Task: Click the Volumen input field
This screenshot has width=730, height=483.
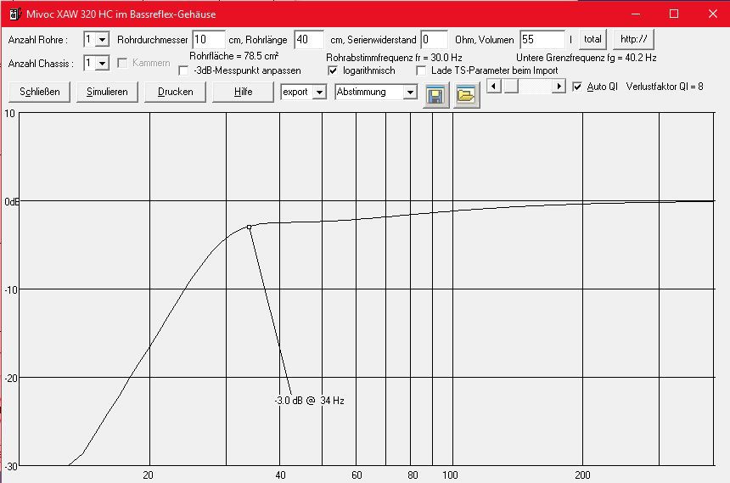Action: 542,40
